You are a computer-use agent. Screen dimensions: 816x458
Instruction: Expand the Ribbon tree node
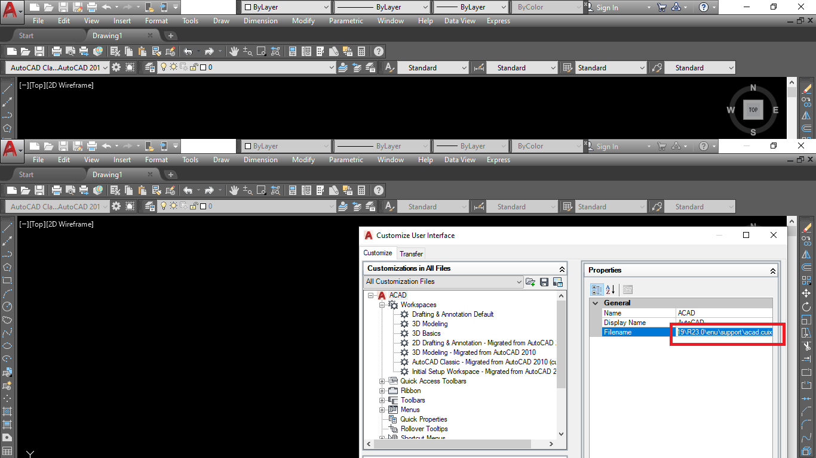[382, 391]
